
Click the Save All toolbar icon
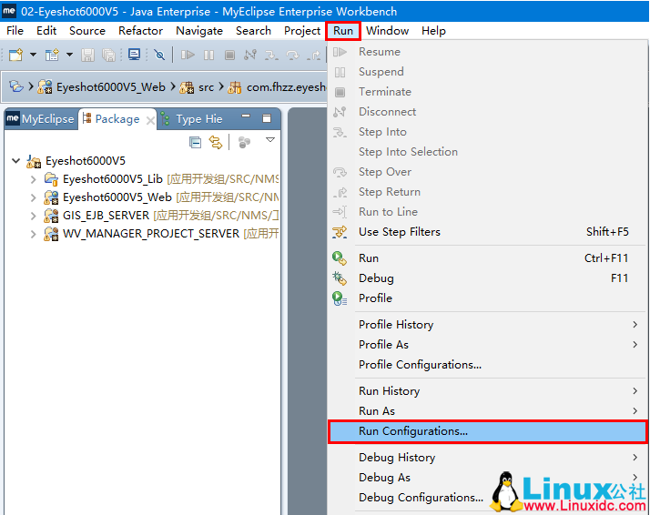pyautogui.click(x=108, y=55)
